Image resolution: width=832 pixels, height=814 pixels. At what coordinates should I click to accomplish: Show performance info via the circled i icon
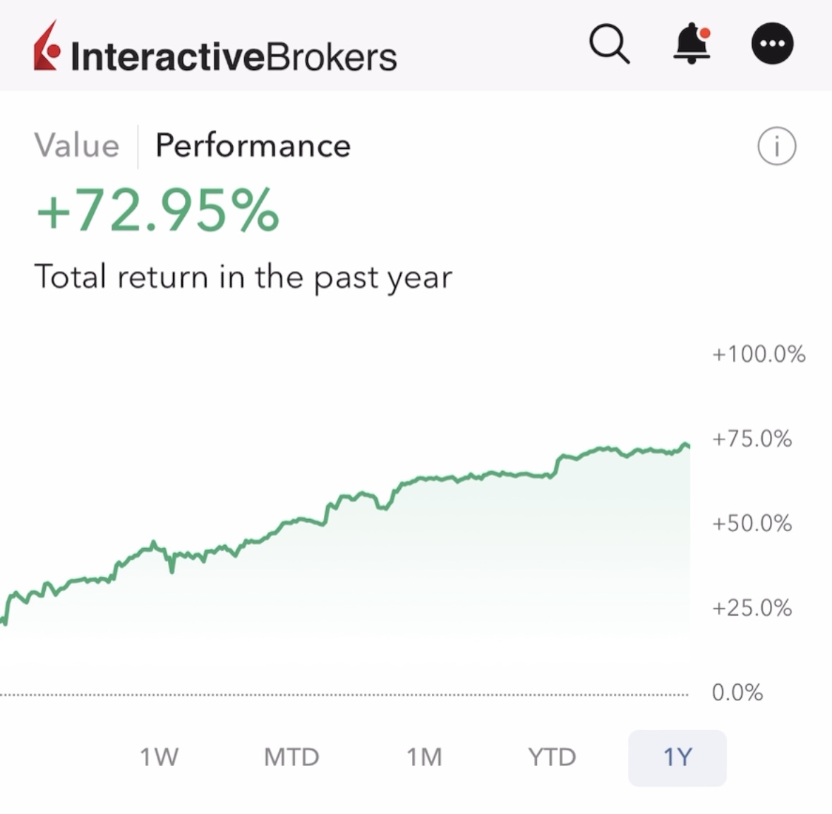pyautogui.click(x=776, y=147)
